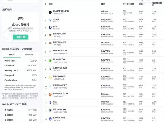Open the ANTPOOL RVN entry
164x123 pixels.
[x=60, y=68]
